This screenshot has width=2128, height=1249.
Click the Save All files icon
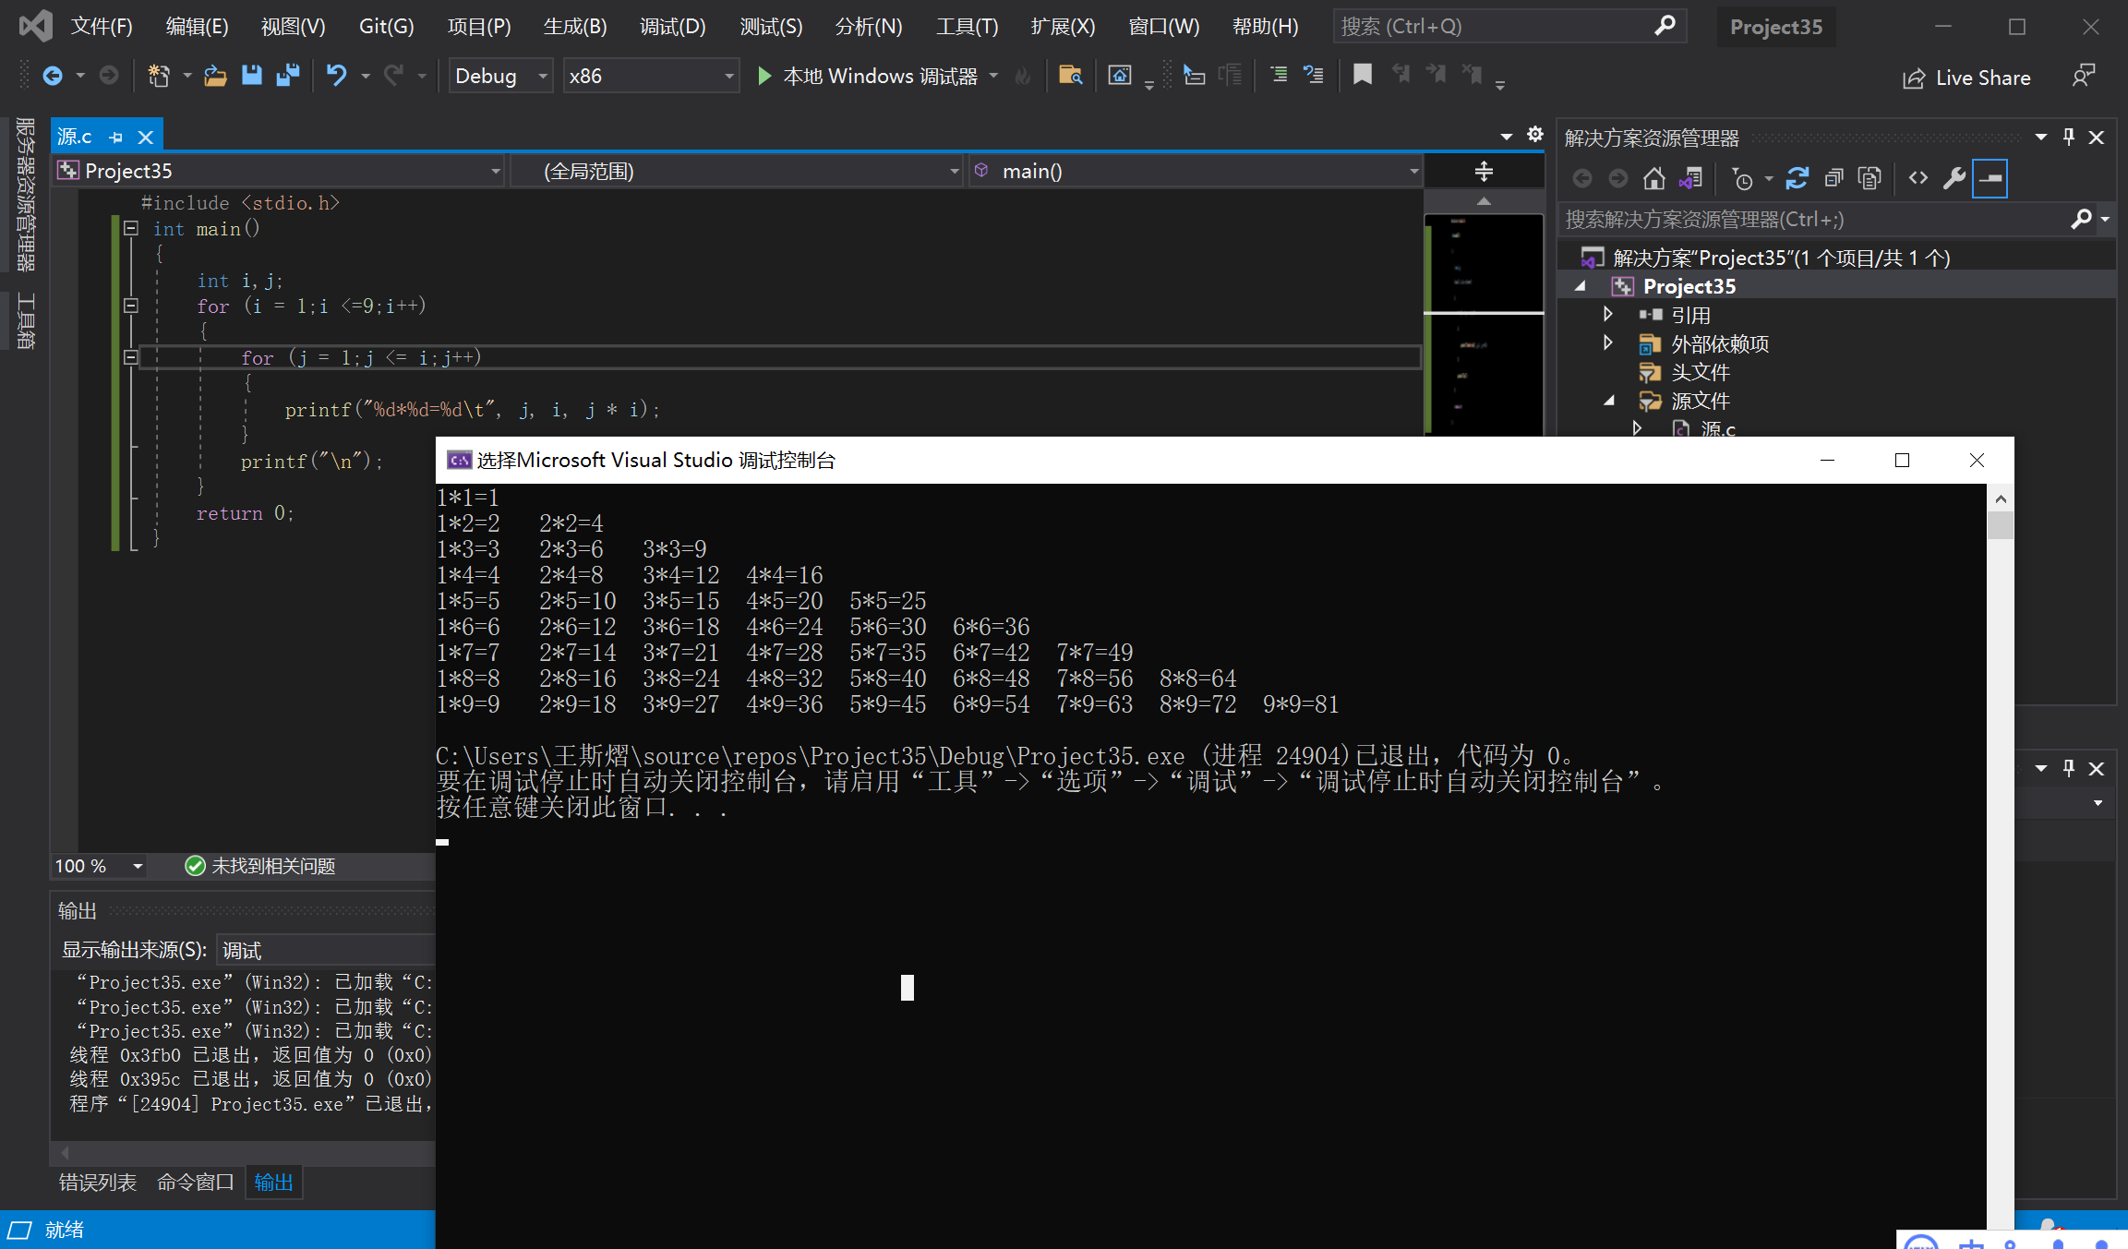288,75
